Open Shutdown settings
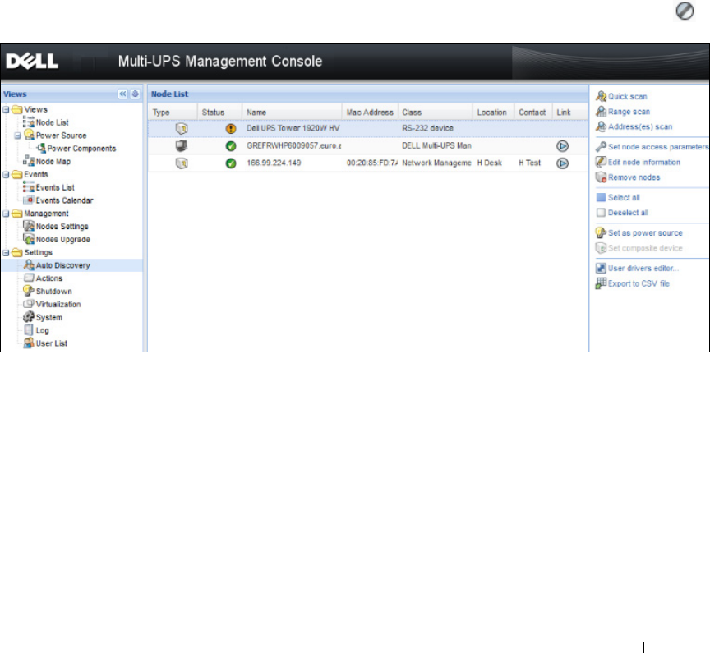 pos(54,292)
